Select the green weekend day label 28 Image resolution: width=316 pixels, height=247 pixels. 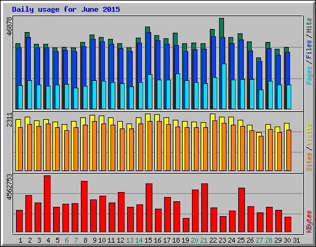pos(268,240)
